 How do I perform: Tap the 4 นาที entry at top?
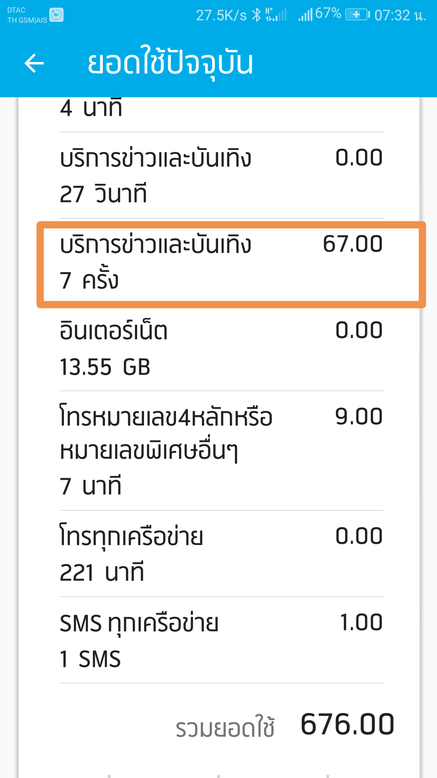[x=91, y=109]
